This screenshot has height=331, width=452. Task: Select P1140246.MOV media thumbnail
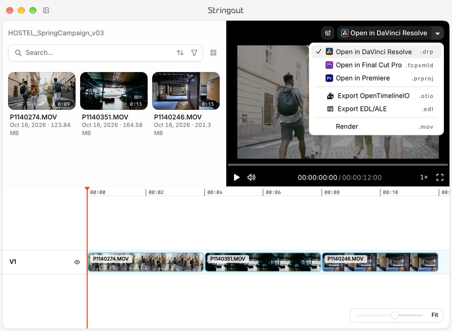click(186, 91)
